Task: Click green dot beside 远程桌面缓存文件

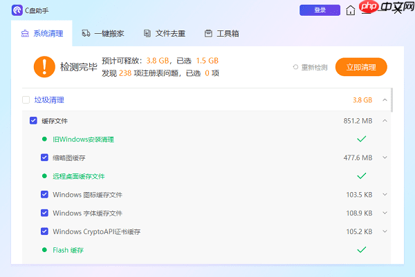Action: coord(44,176)
